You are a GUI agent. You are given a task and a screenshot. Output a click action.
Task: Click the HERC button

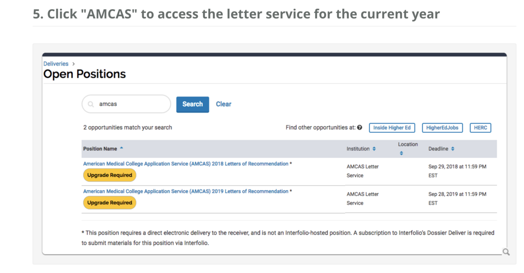480,128
